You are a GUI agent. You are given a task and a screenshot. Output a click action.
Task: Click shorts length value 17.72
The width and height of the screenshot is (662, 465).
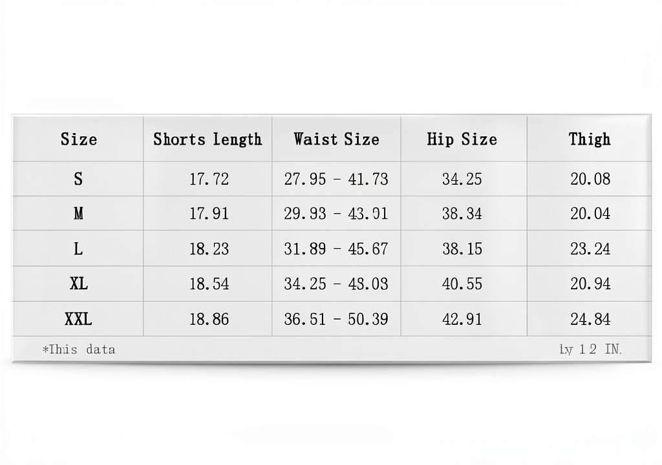click(x=209, y=180)
